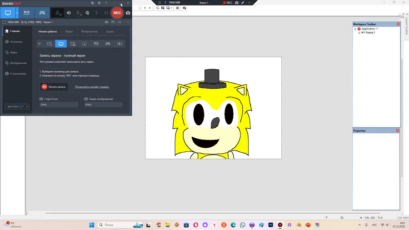Open the scheduled recording clock icon
This screenshot has width=409, height=230.
(x=99, y=3)
